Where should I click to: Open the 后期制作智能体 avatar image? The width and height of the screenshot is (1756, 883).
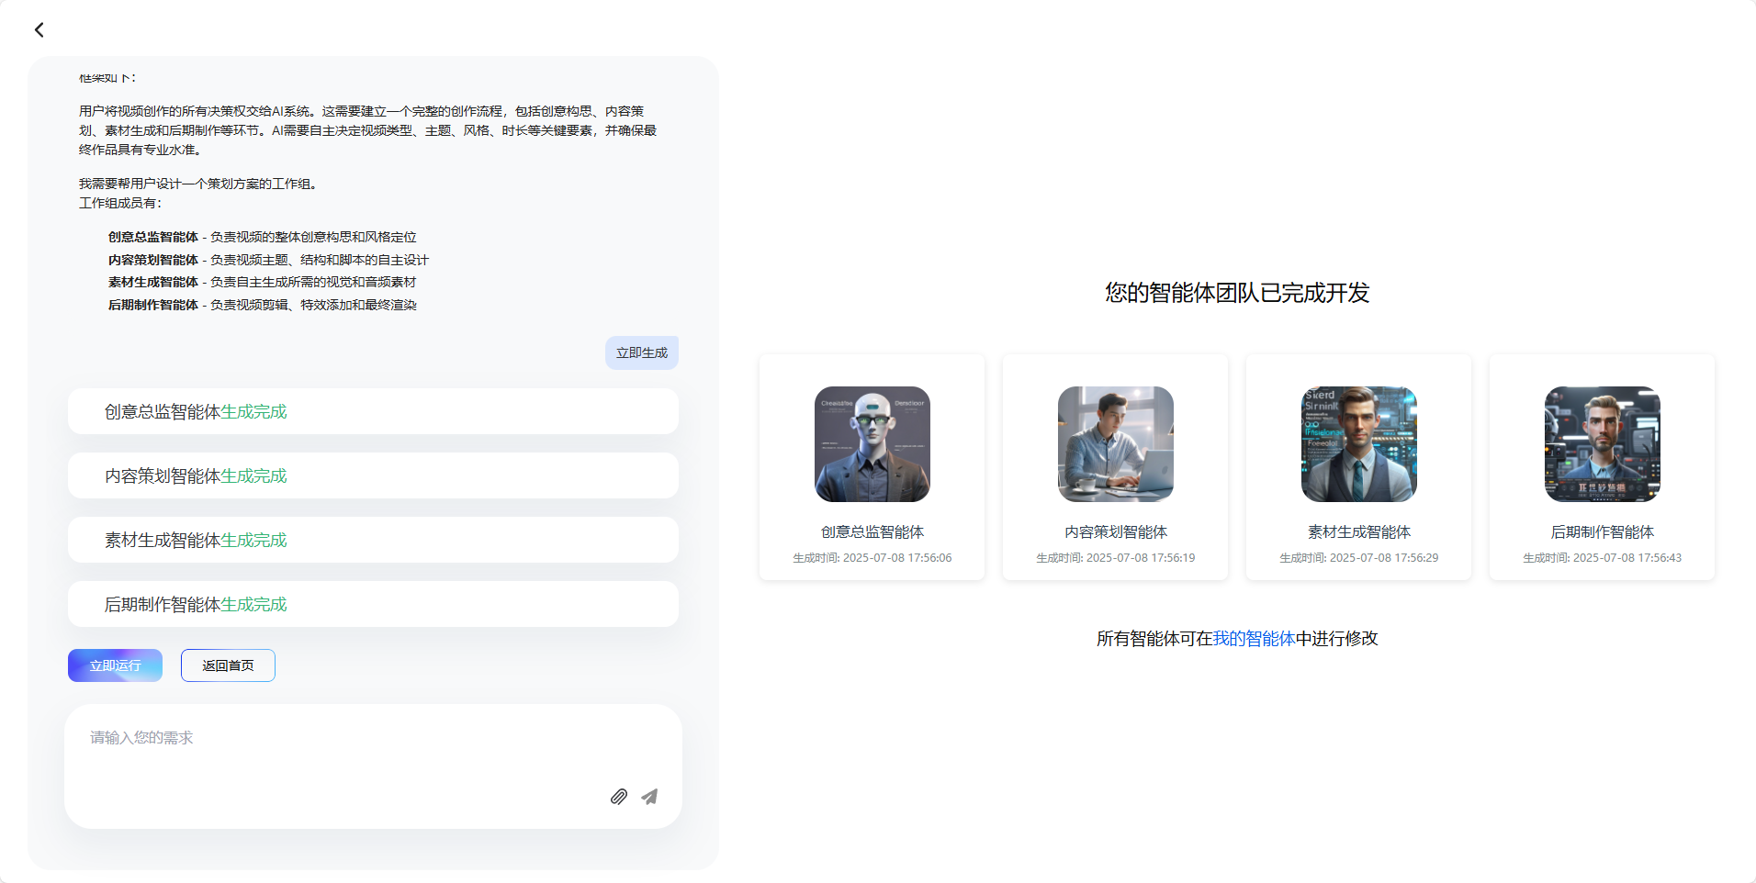[x=1603, y=444]
